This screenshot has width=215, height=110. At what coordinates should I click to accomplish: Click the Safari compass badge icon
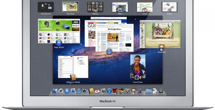[x=109, y=51]
